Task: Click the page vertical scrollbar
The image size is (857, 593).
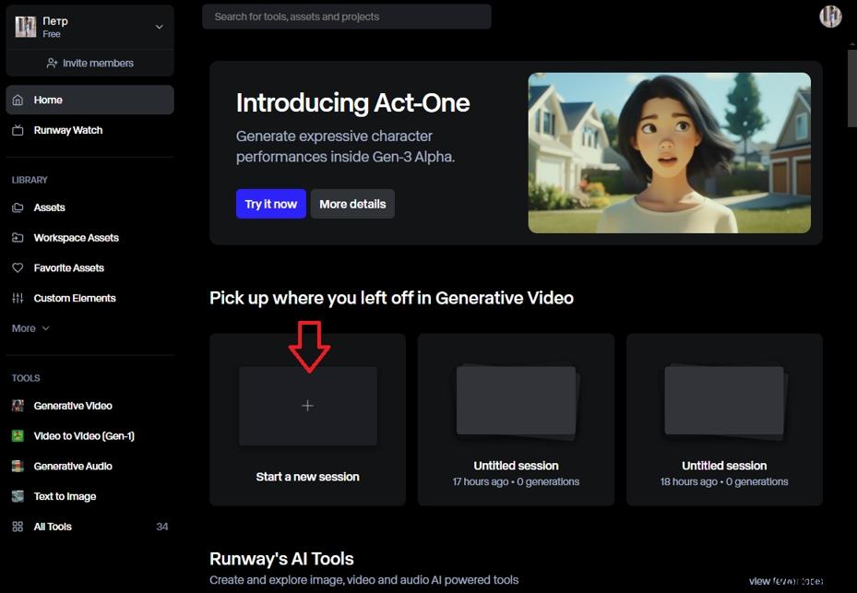Action: 852,88
